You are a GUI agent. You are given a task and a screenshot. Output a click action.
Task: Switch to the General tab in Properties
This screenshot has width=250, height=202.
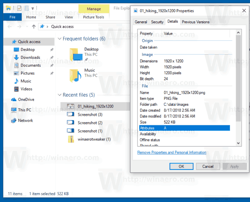[141, 22]
